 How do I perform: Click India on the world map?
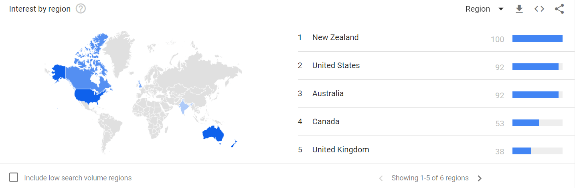(x=184, y=107)
